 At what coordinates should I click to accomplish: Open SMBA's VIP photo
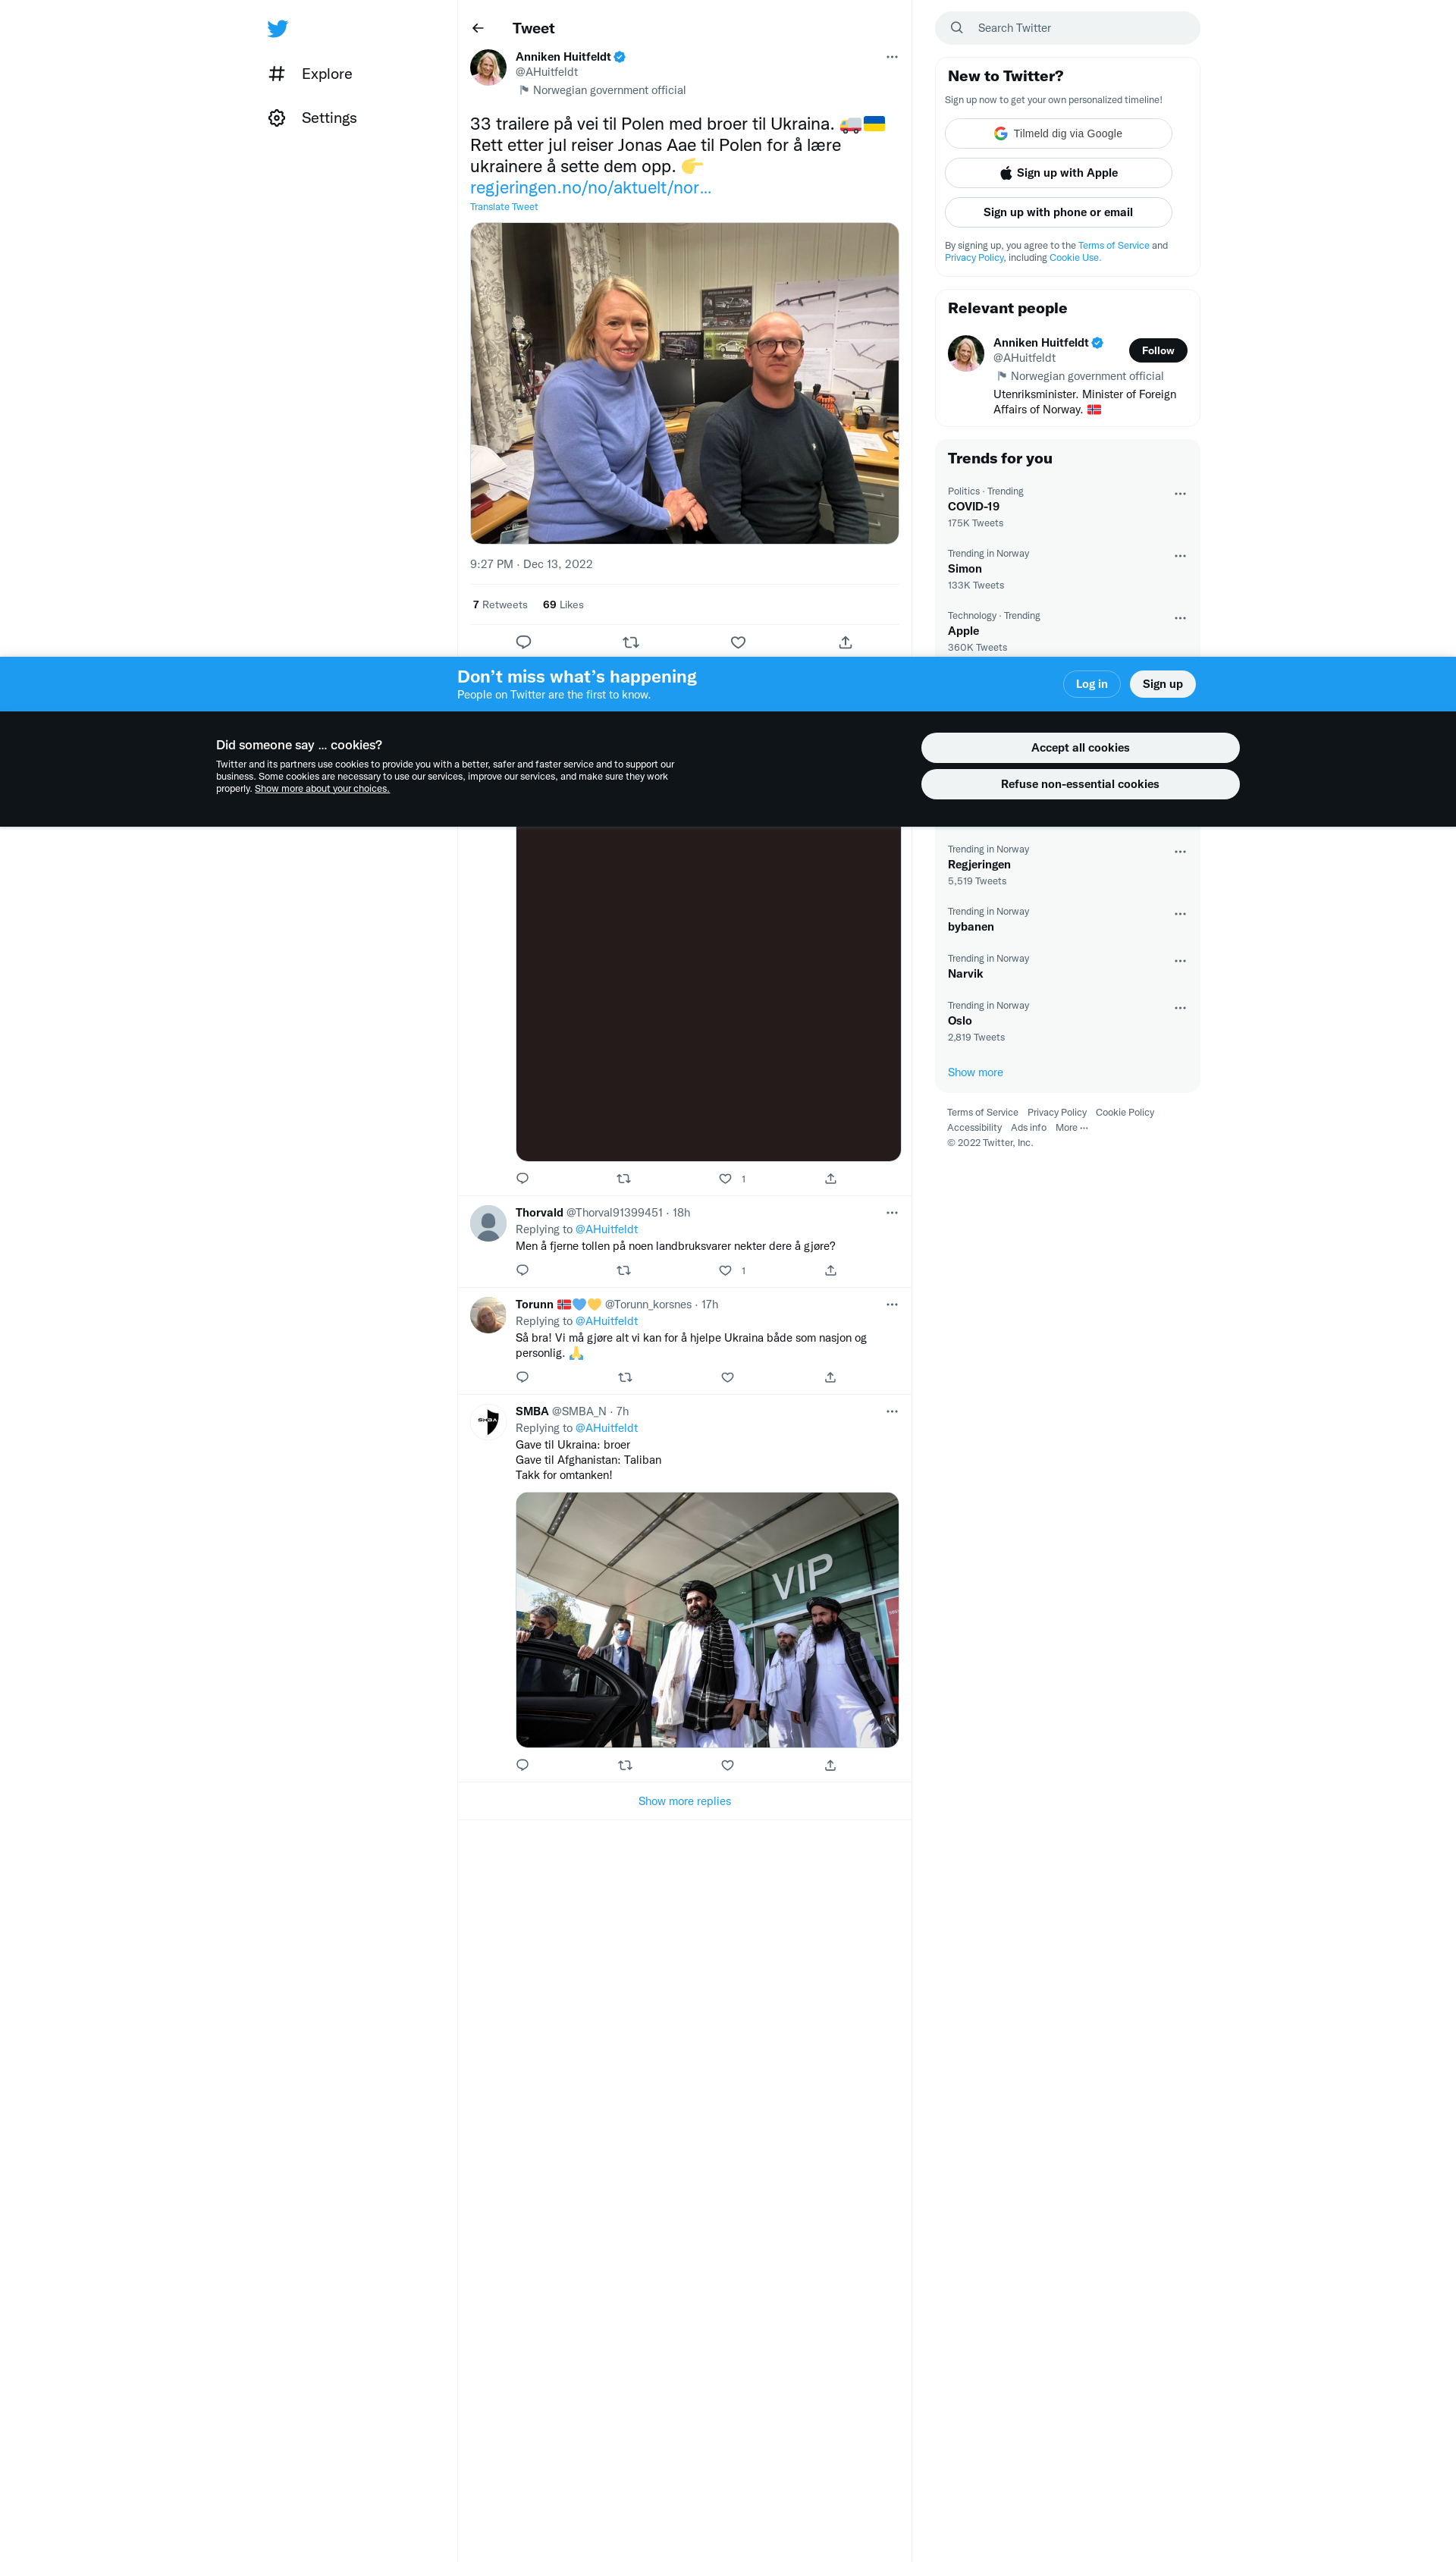[707, 1620]
